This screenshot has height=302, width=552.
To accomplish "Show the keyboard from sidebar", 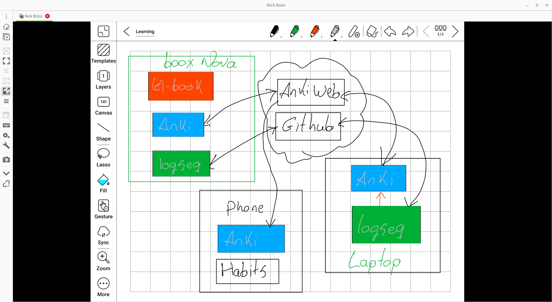I will [6, 125].
